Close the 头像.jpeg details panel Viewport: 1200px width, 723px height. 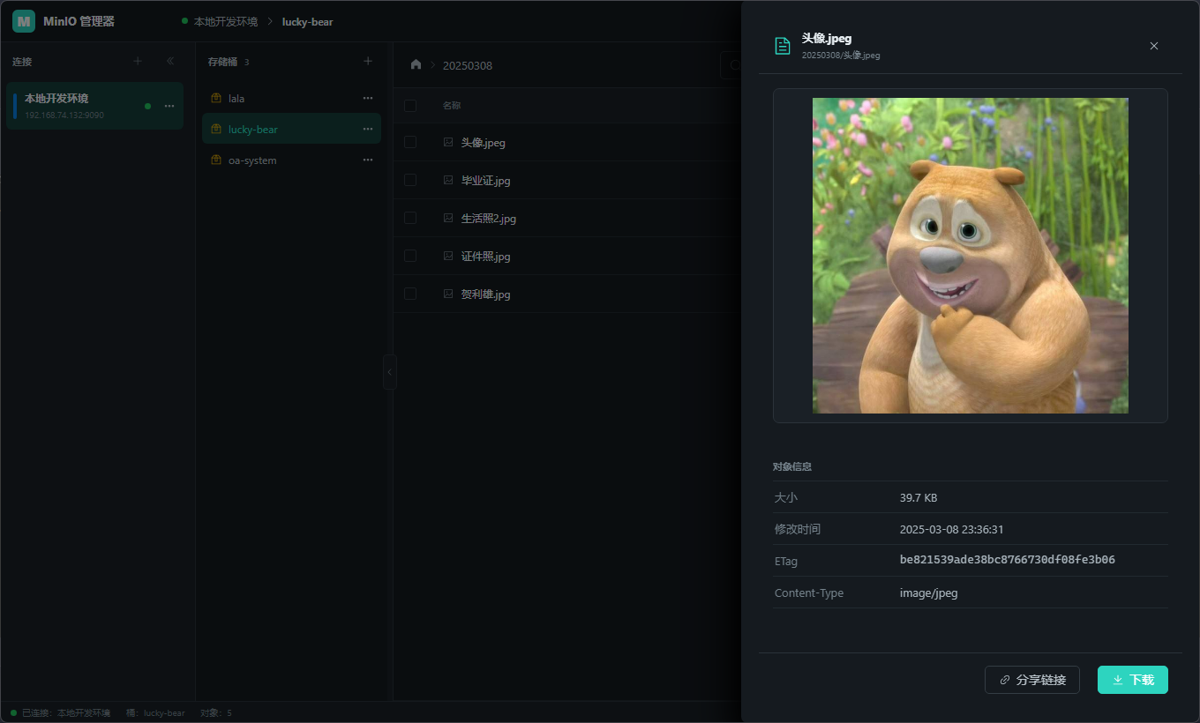coord(1154,46)
